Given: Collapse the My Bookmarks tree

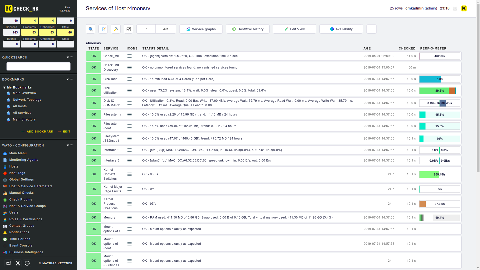Looking at the screenshot, I should pos(4,87).
